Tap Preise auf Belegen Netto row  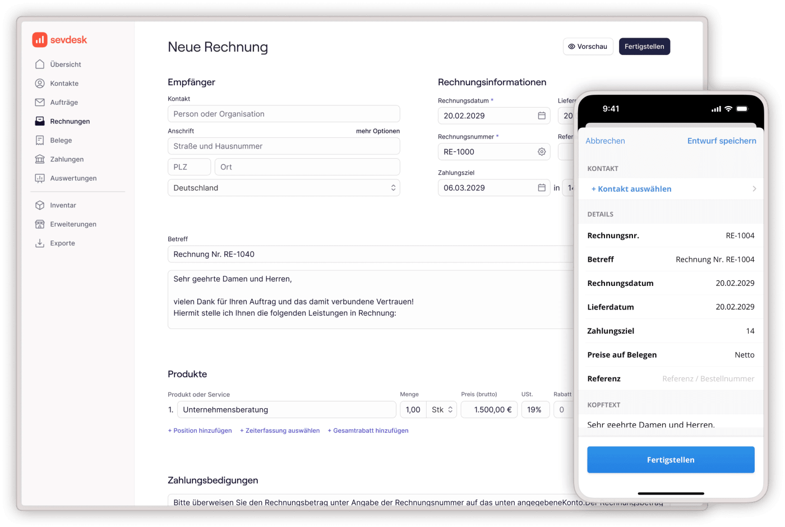point(671,355)
